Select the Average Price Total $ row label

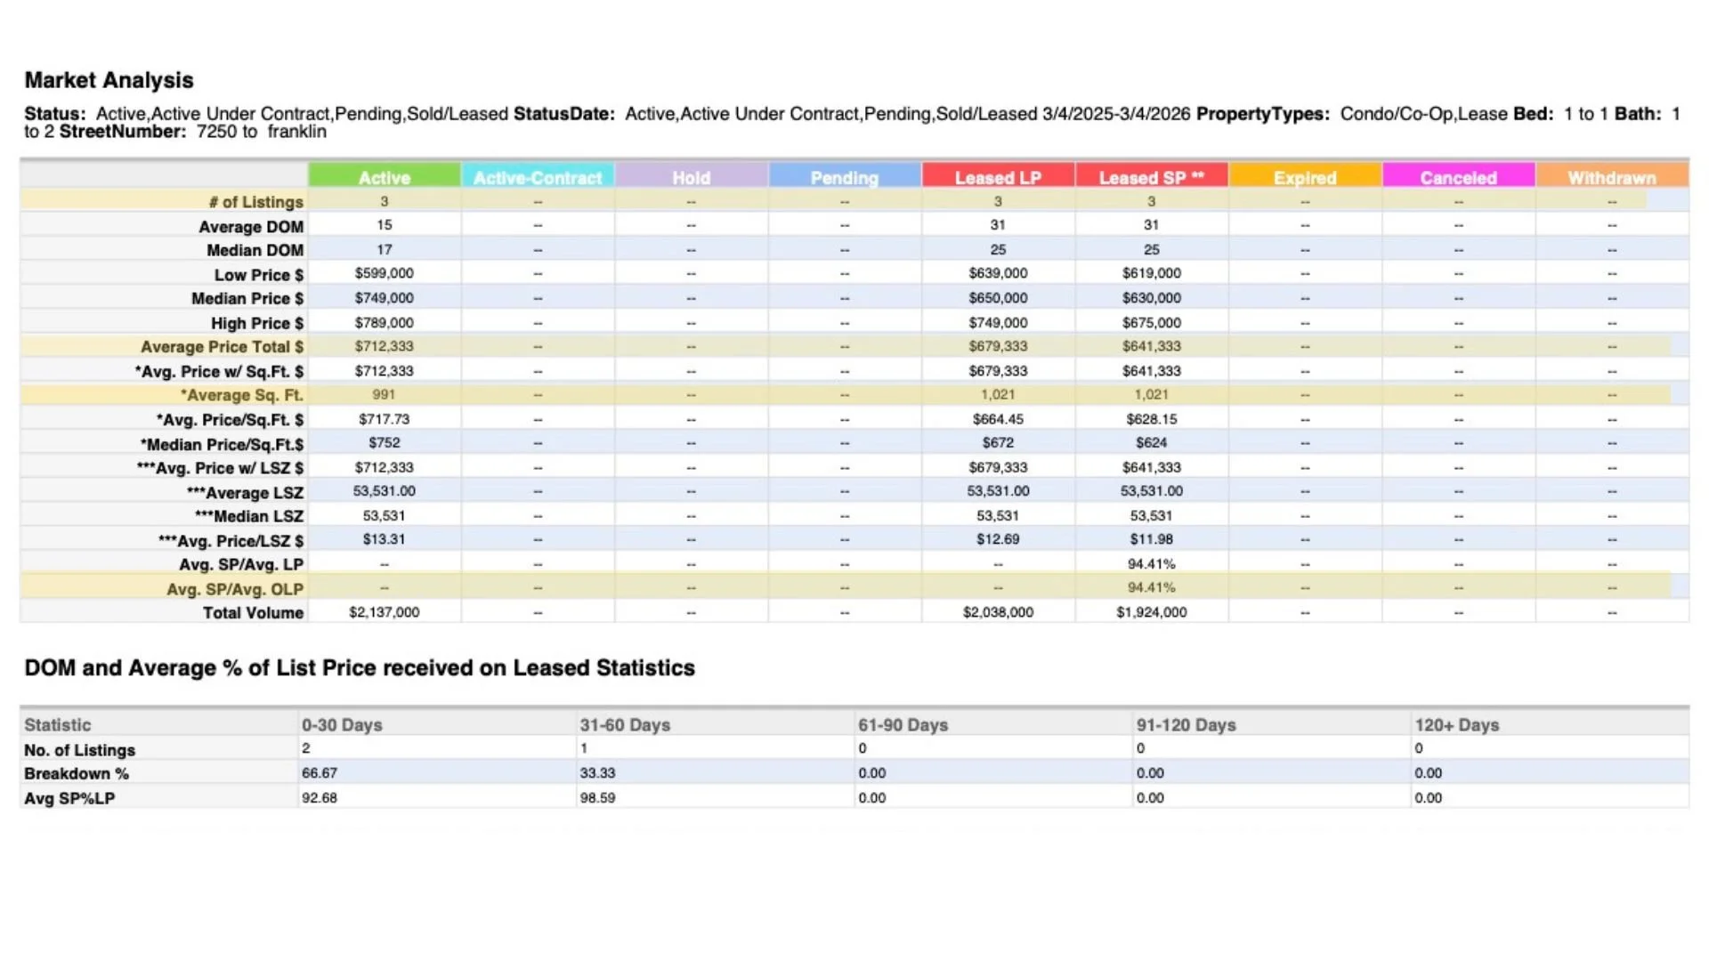coord(222,347)
